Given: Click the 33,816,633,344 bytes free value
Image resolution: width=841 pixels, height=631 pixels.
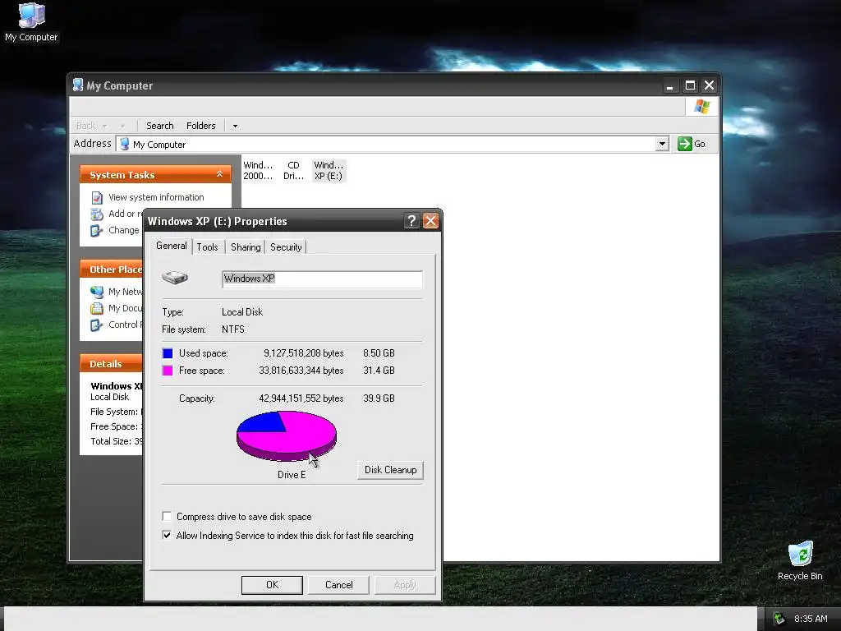Looking at the screenshot, I should [x=301, y=371].
